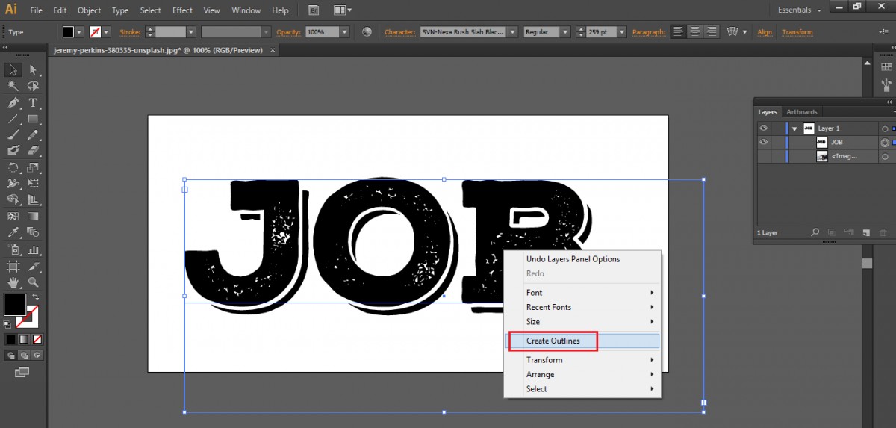Toggle visibility of Layer 1
This screenshot has height=428, width=896.
(x=763, y=128)
